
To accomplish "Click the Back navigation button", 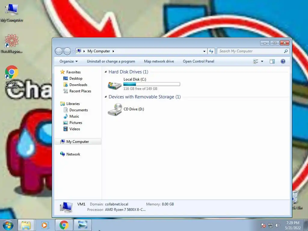I will tap(59, 51).
